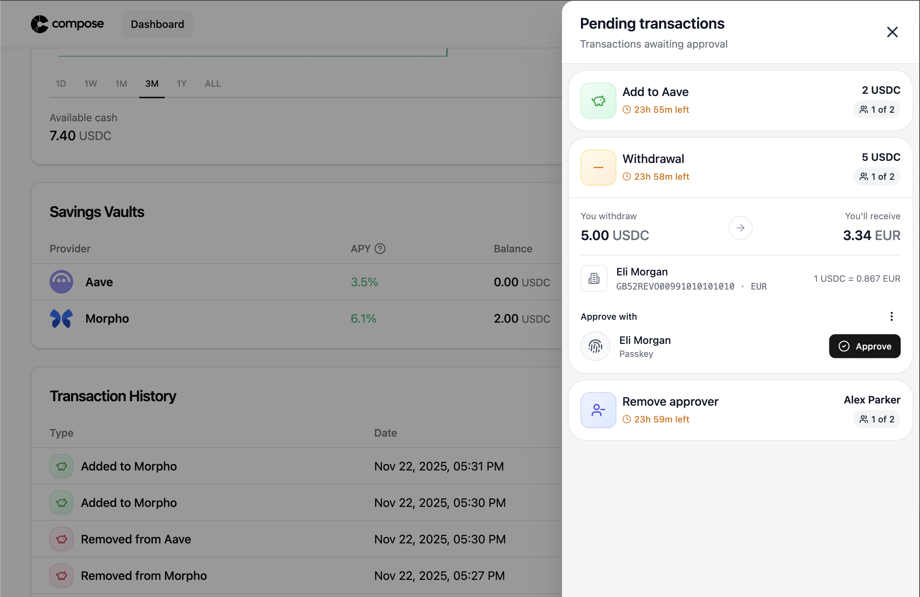Switch to the 1Y chart range tab
Screen dimensions: 920x597
coord(182,83)
